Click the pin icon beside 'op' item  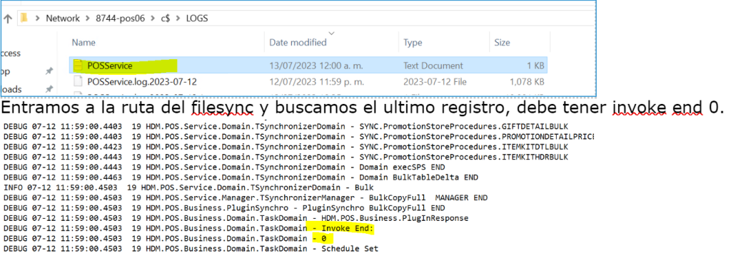49,71
